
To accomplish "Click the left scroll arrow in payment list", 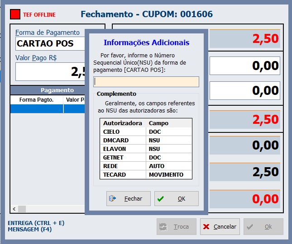I will point(14,209).
